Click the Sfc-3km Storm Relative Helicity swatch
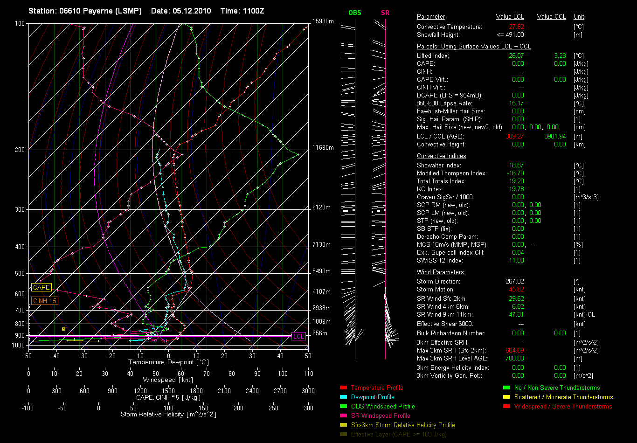637x443 pixels. pyautogui.click(x=343, y=425)
